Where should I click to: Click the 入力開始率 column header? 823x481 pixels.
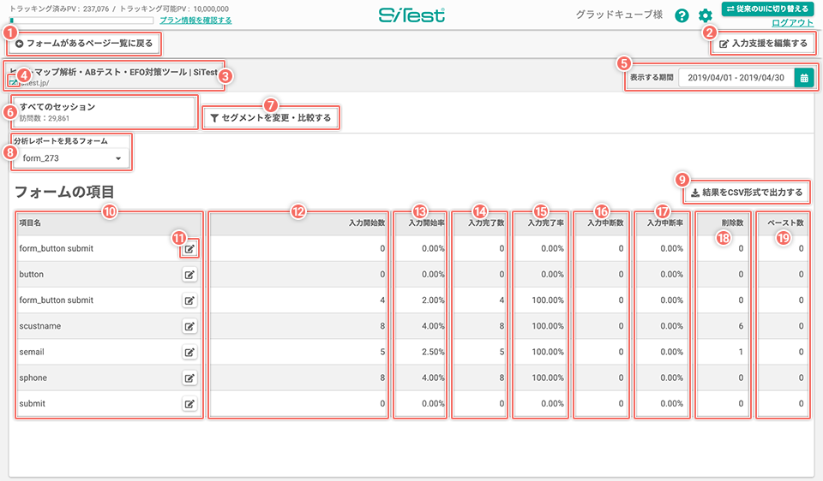coord(426,223)
